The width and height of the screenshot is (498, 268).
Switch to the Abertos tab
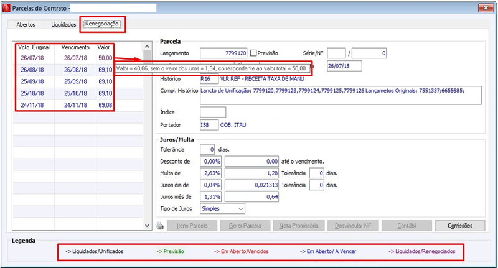click(x=26, y=24)
